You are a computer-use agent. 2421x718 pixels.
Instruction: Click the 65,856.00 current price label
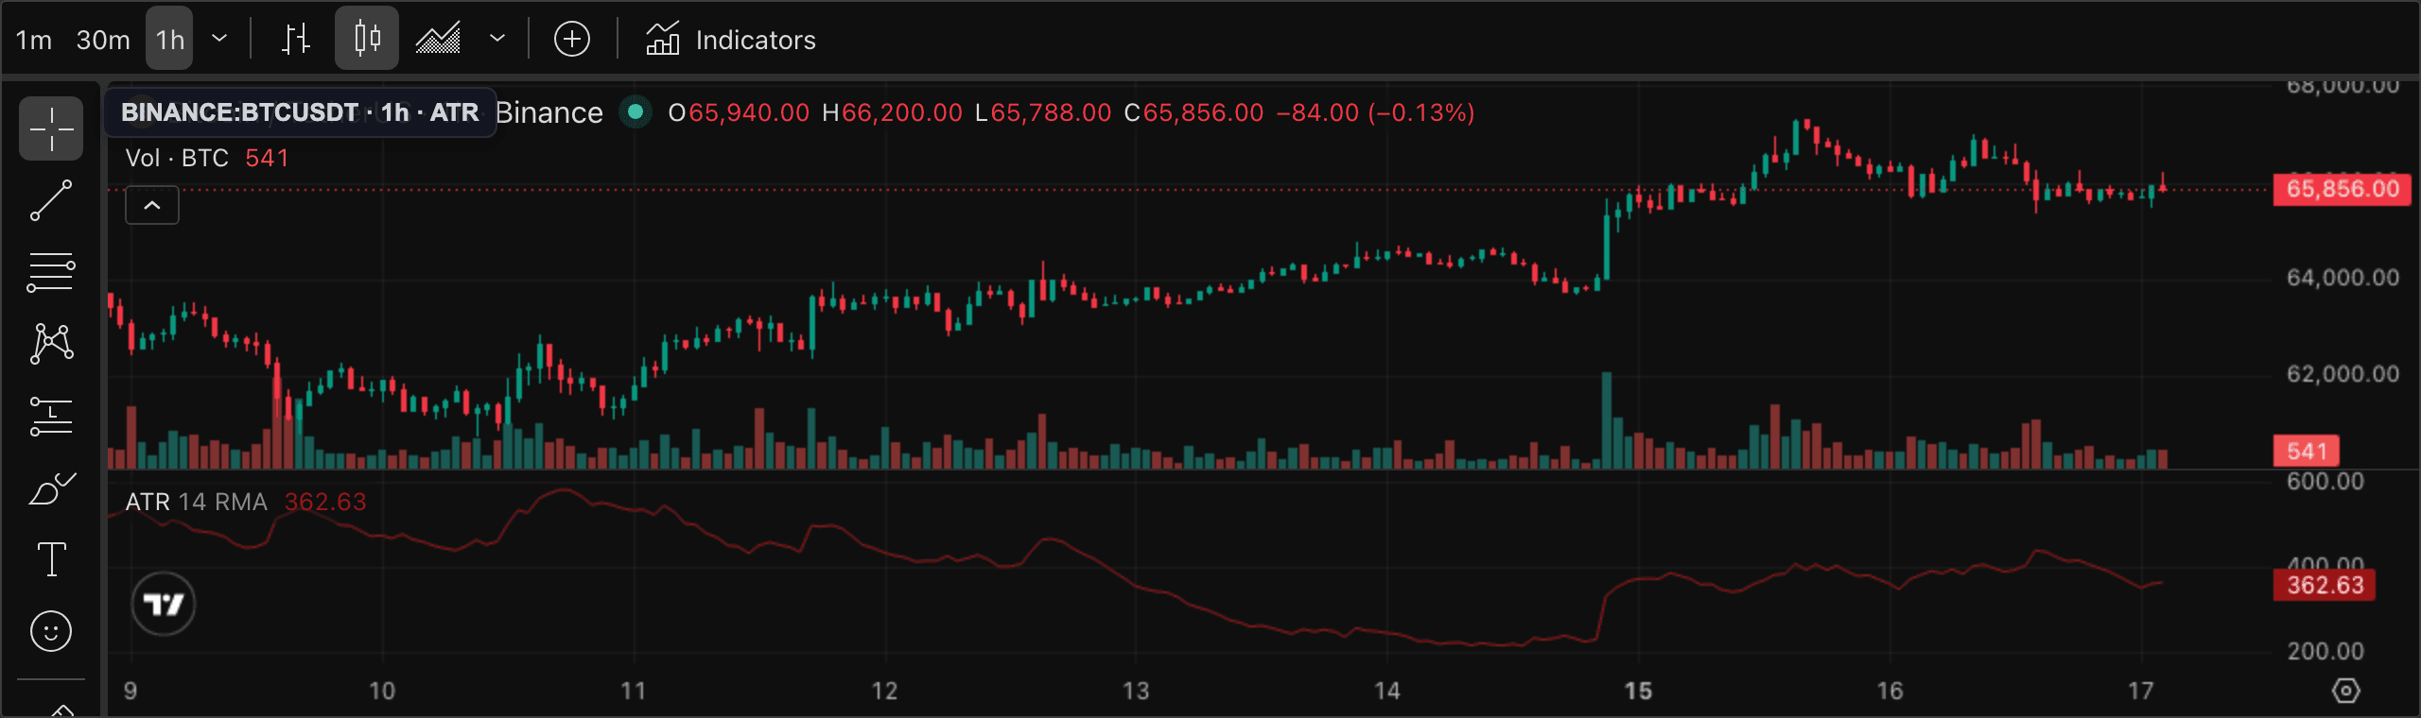click(x=2343, y=189)
